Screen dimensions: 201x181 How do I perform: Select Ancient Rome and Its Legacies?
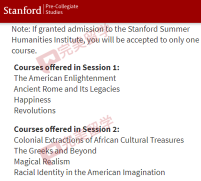67,89
